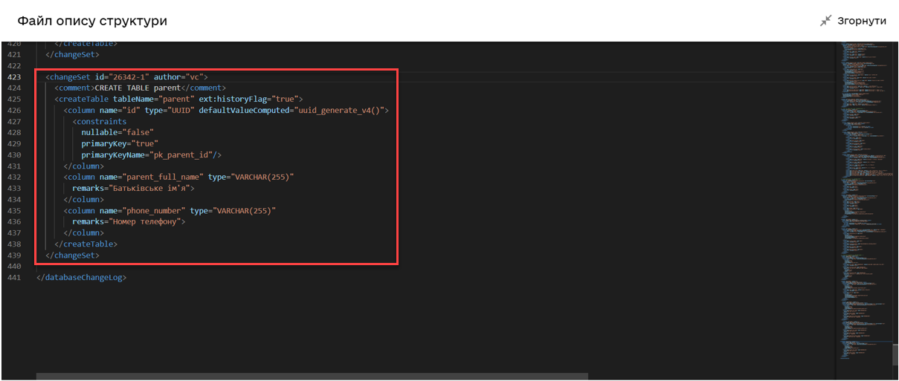Click line number 441 in the gutter
Viewport: 899px width, 381px height.
click(x=14, y=278)
